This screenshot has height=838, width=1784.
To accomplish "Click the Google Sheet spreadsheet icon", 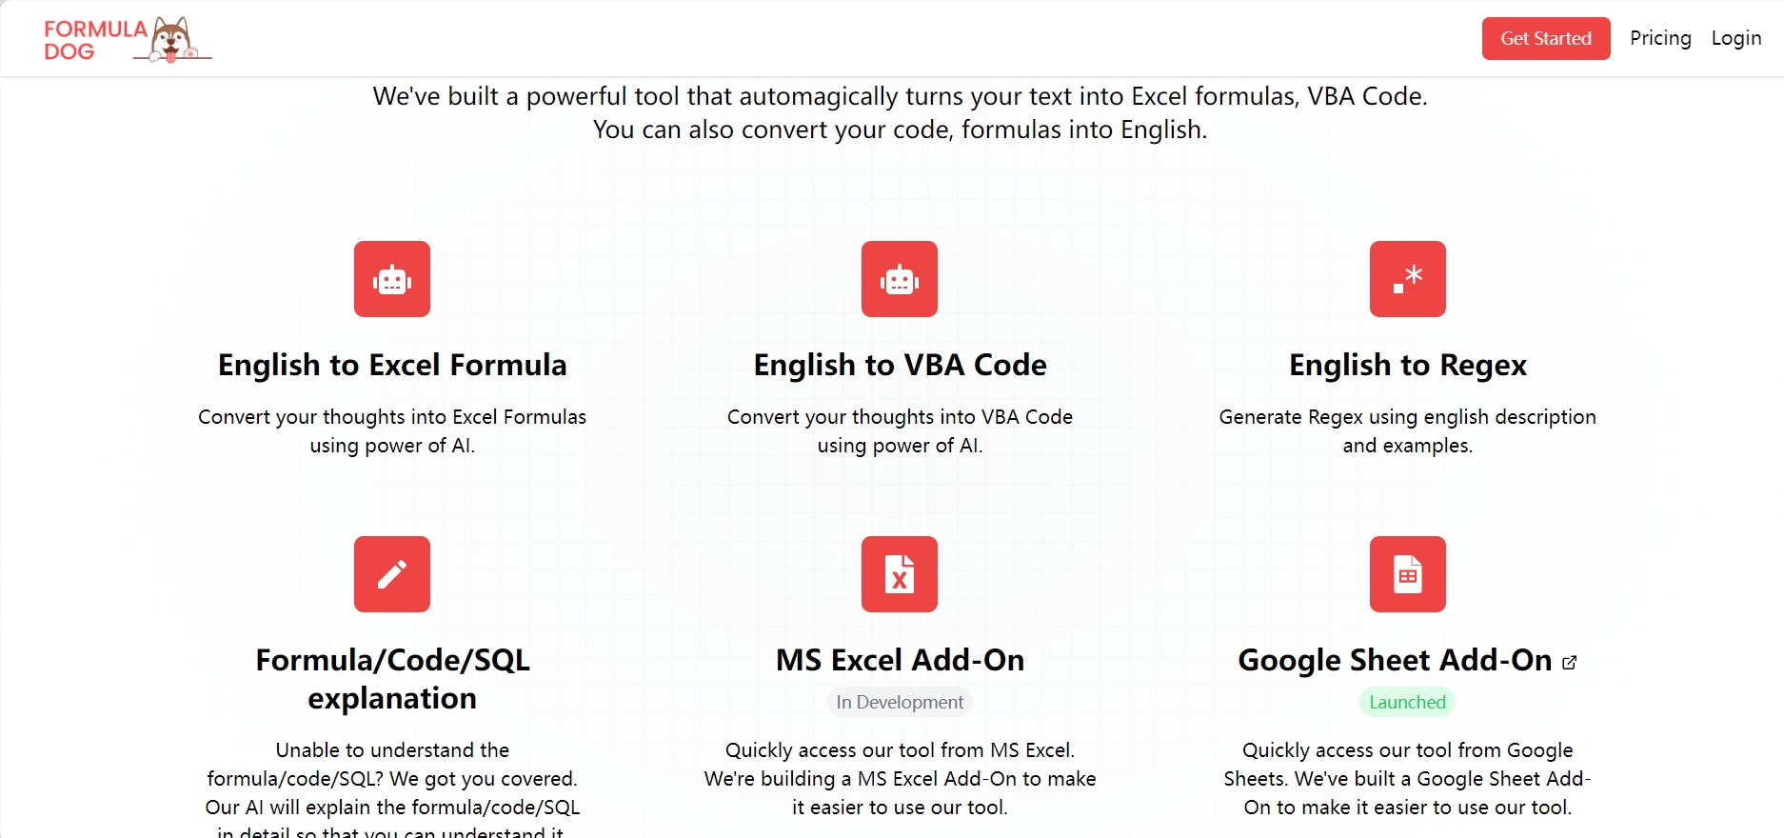I will pos(1407,574).
